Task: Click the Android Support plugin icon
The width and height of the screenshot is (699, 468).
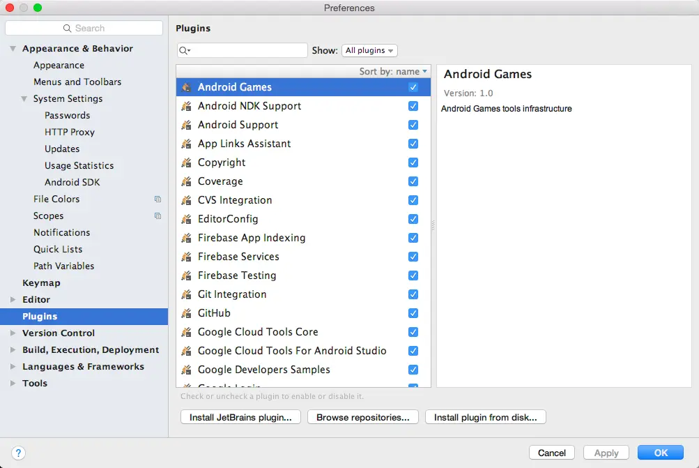Action: coord(186,125)
